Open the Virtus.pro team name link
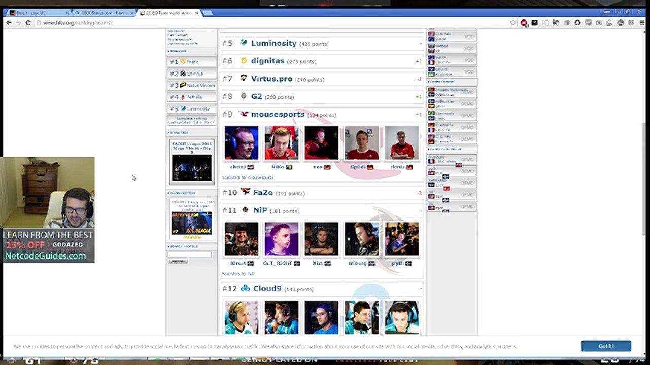This screenshot has width=650, height=365. point(271,79)
